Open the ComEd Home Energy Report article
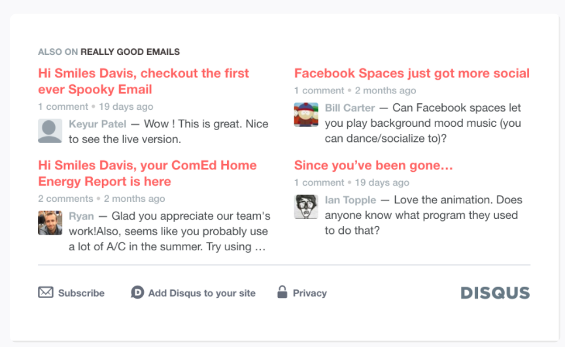 [x=147, y=173]
